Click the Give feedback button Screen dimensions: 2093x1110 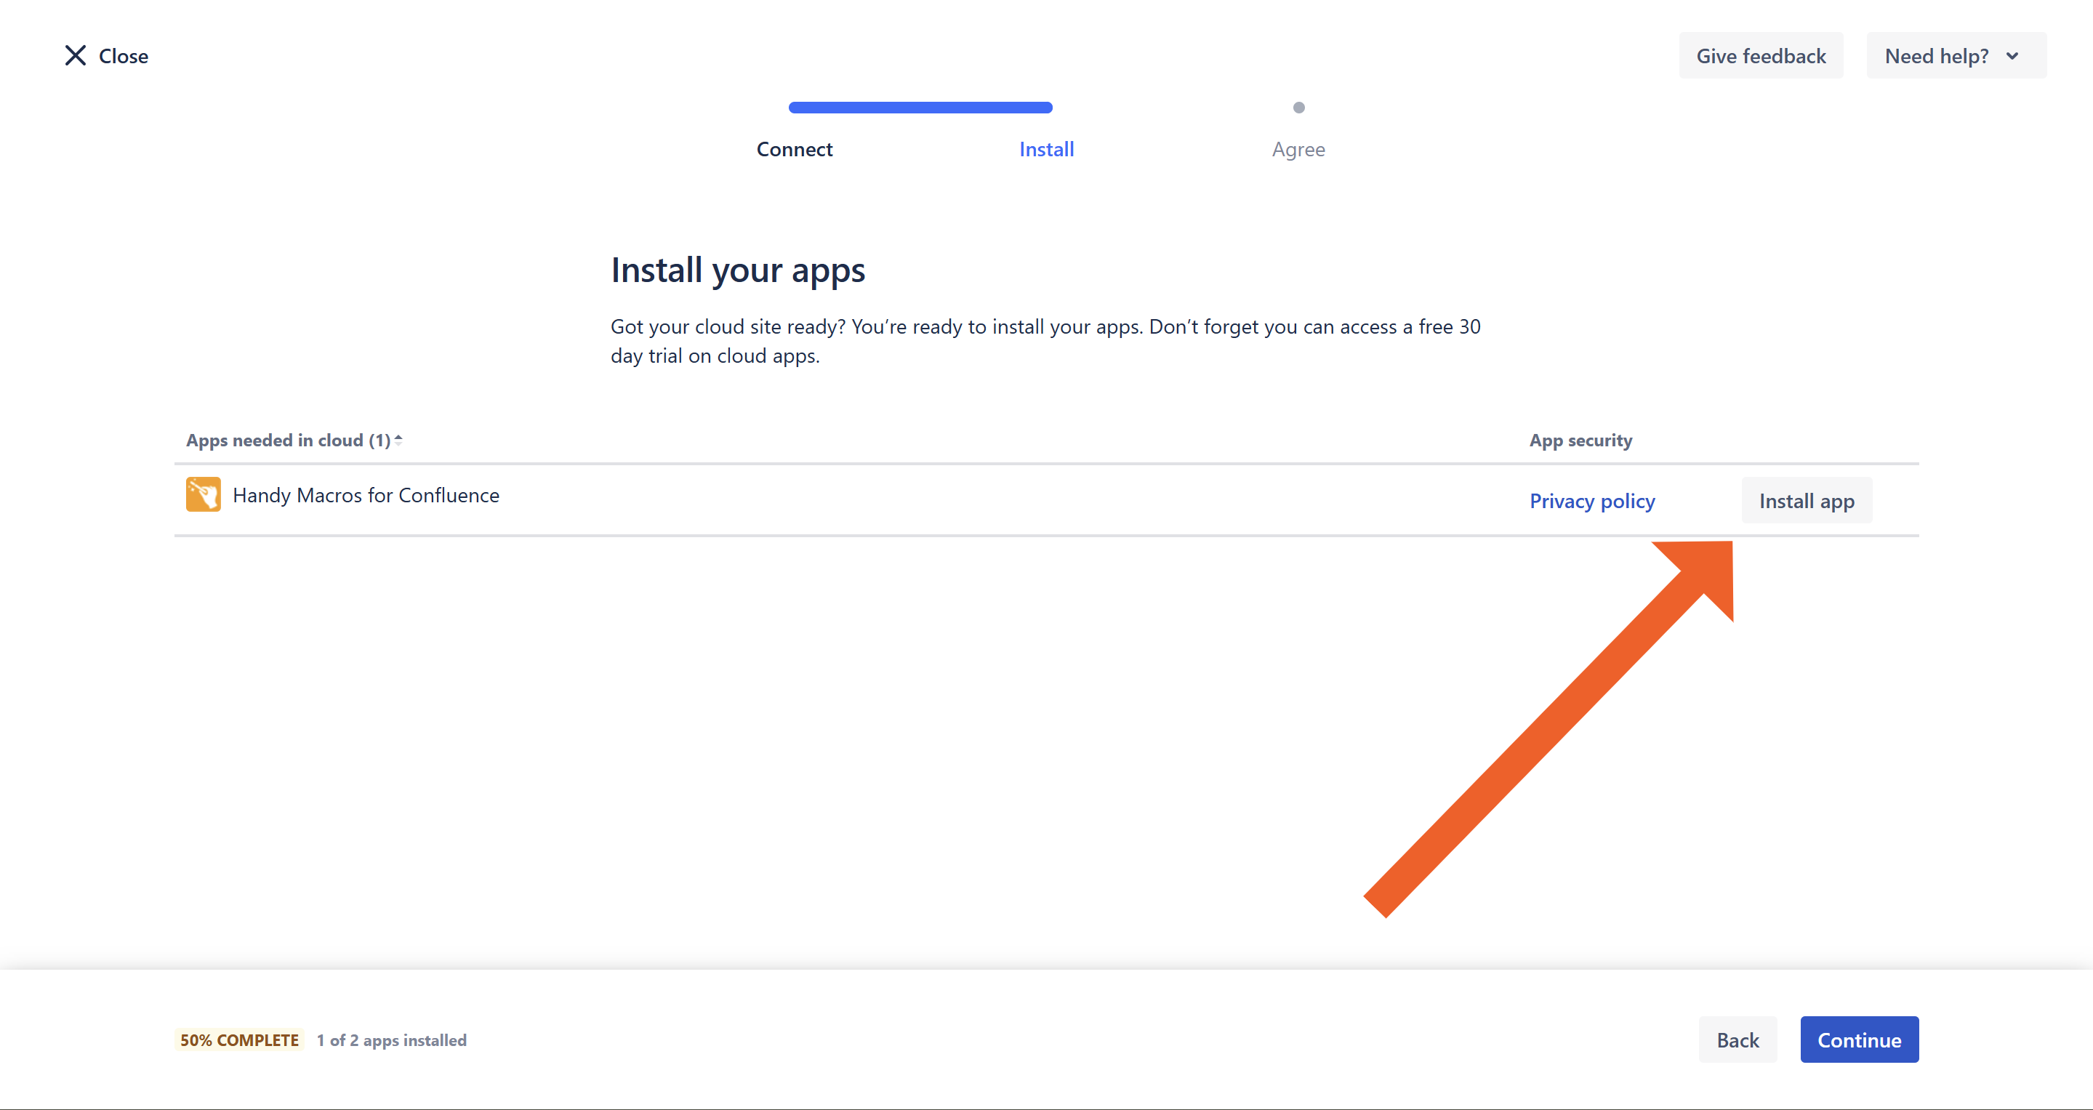point(1760,56)
